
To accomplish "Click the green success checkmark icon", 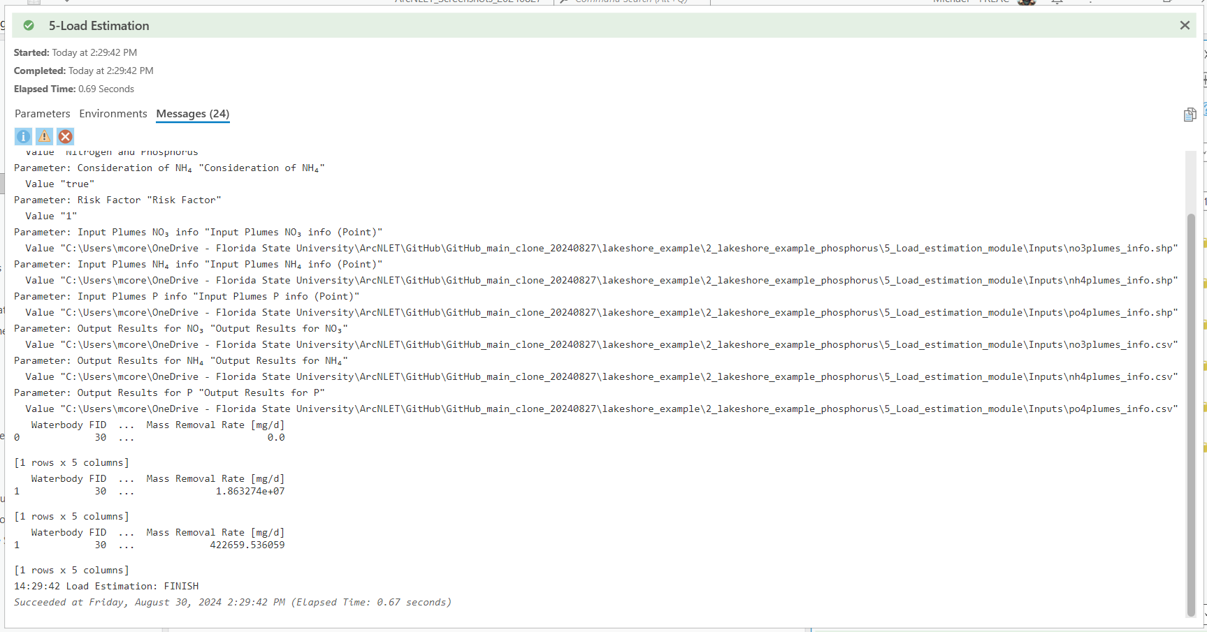I will click(x=29, y=26).
